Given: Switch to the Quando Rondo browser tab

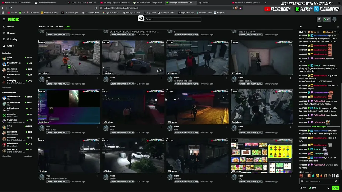Looking at the screenshot, I should click(49, 3).
